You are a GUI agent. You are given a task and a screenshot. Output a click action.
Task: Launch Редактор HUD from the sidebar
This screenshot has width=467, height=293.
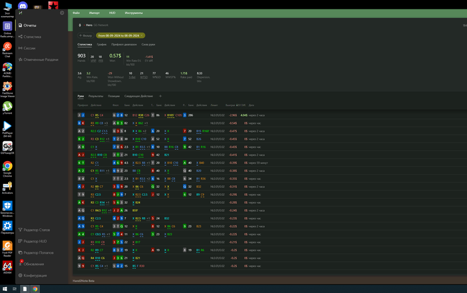coord(35,241)
